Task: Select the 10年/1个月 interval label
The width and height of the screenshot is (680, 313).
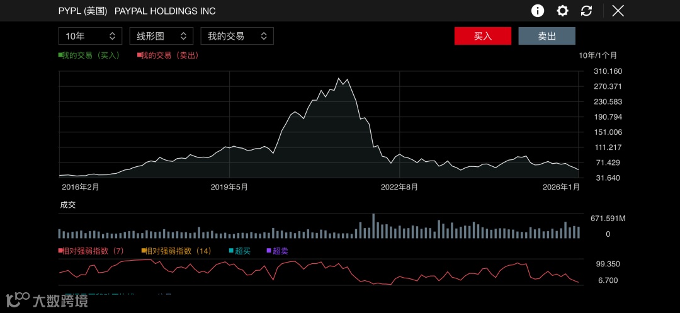Action: (x=598, y=55)
